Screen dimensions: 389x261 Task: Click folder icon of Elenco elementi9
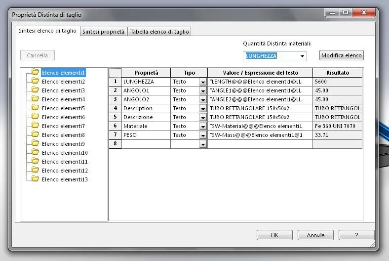[35, 143]
